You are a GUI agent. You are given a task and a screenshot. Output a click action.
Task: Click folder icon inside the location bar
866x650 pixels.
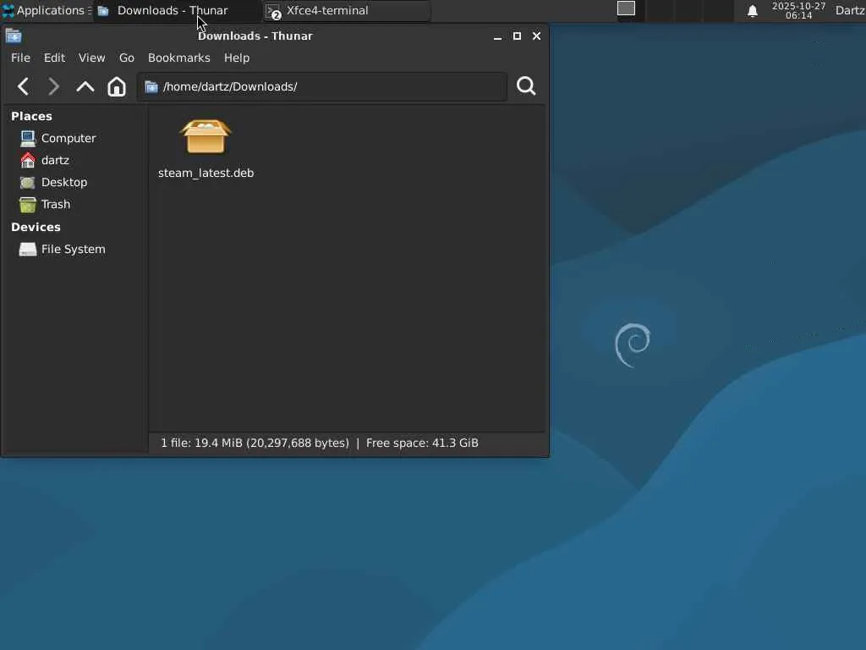click(x=151, y=87)
